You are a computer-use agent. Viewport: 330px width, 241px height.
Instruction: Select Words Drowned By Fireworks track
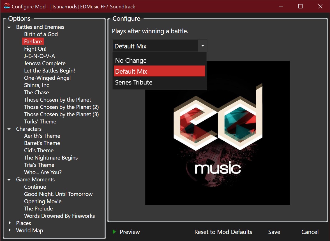pyautogui.click(x=59, y=216)
